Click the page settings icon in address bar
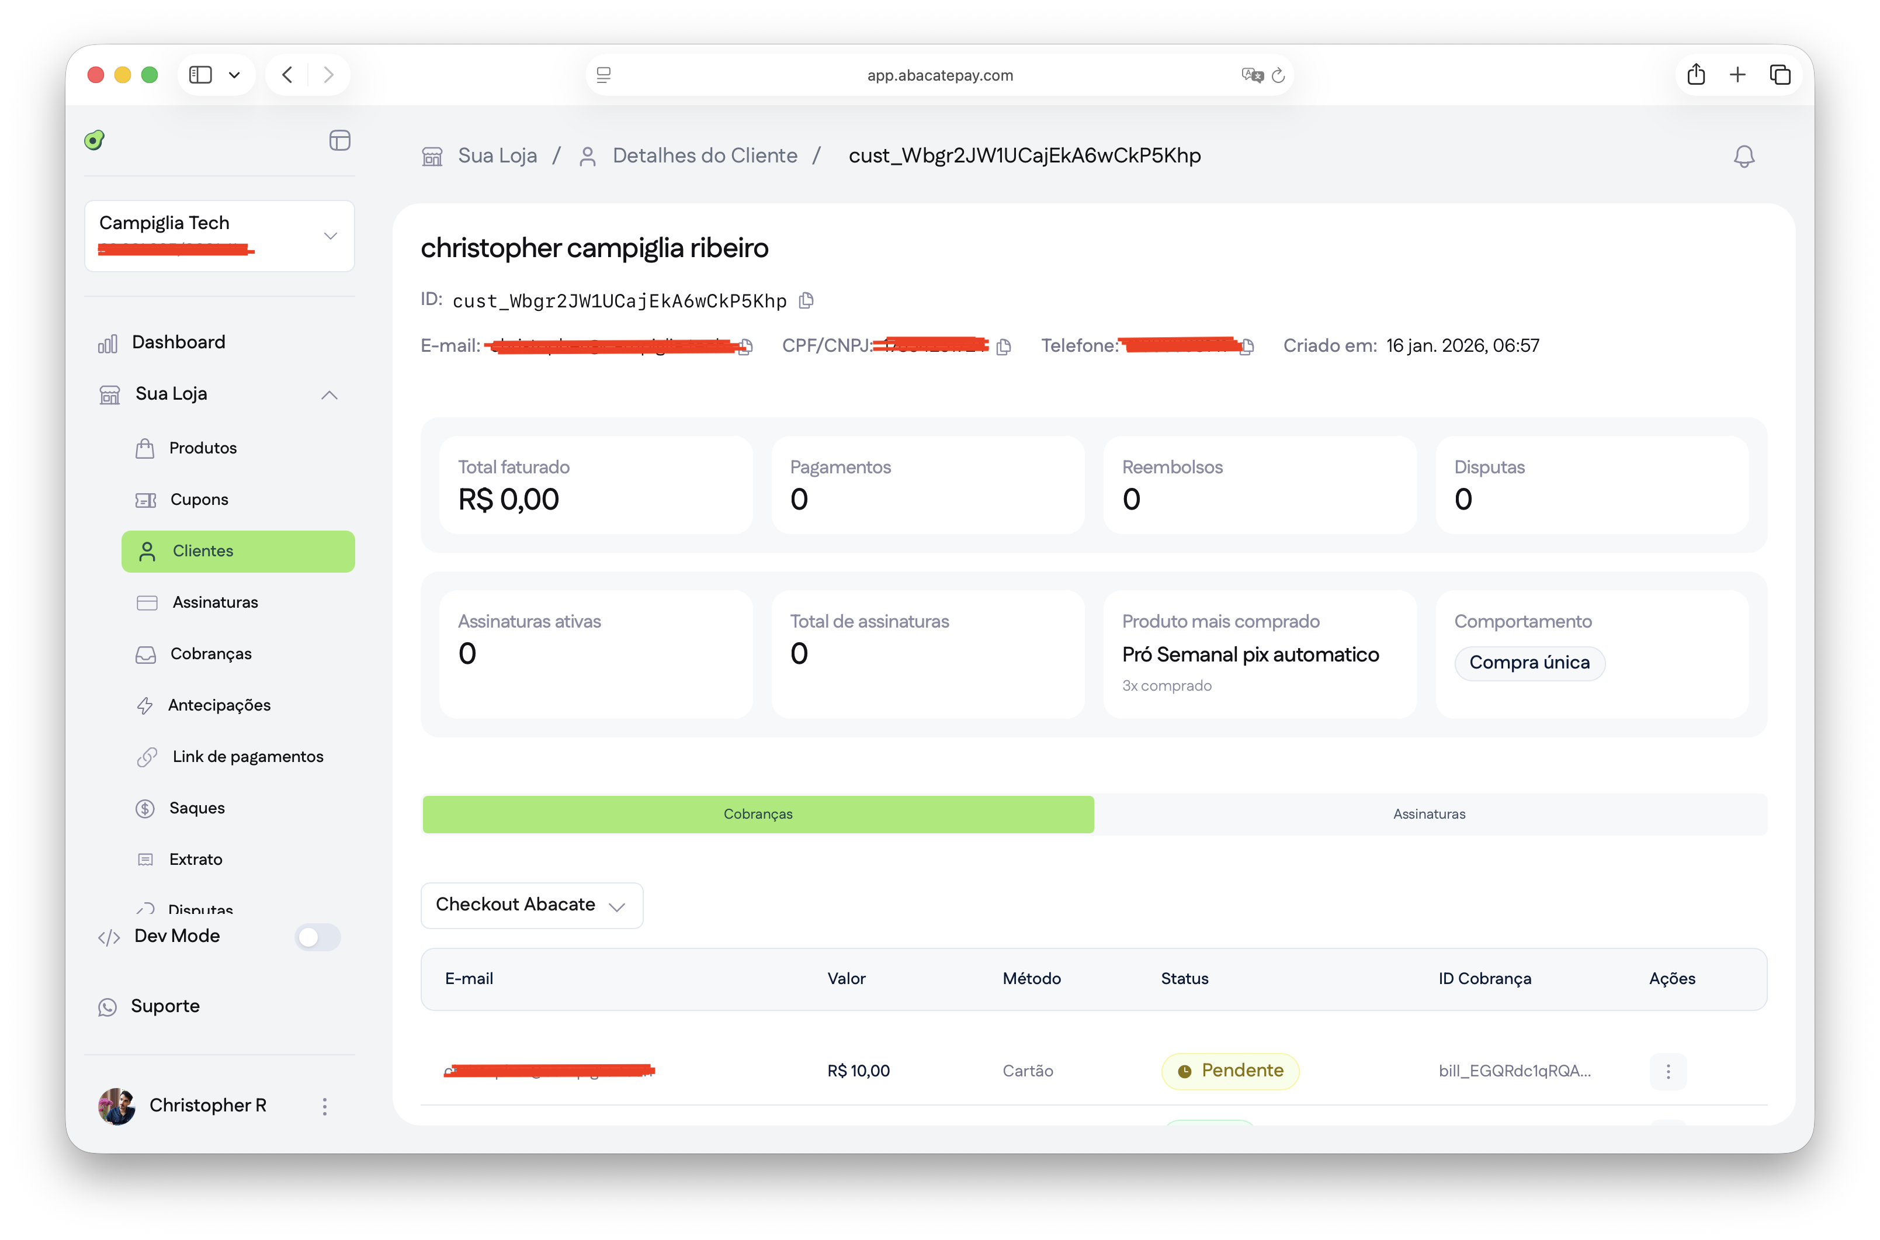 coord(604,75)
